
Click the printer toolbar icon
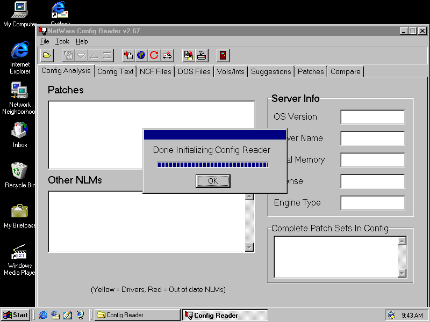click(201, 55)
